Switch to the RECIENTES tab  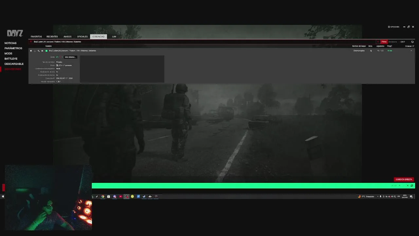52,37
